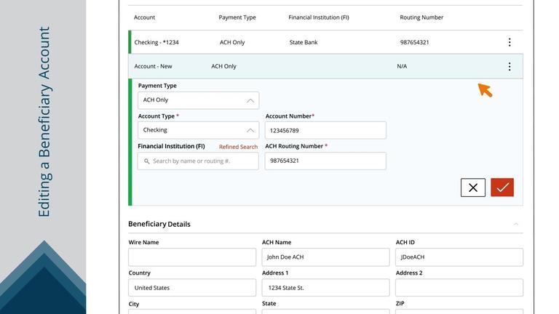Screen dimensions: 559x314
Task: Click the State Bank cell
Action: click(x=304, y=42)
